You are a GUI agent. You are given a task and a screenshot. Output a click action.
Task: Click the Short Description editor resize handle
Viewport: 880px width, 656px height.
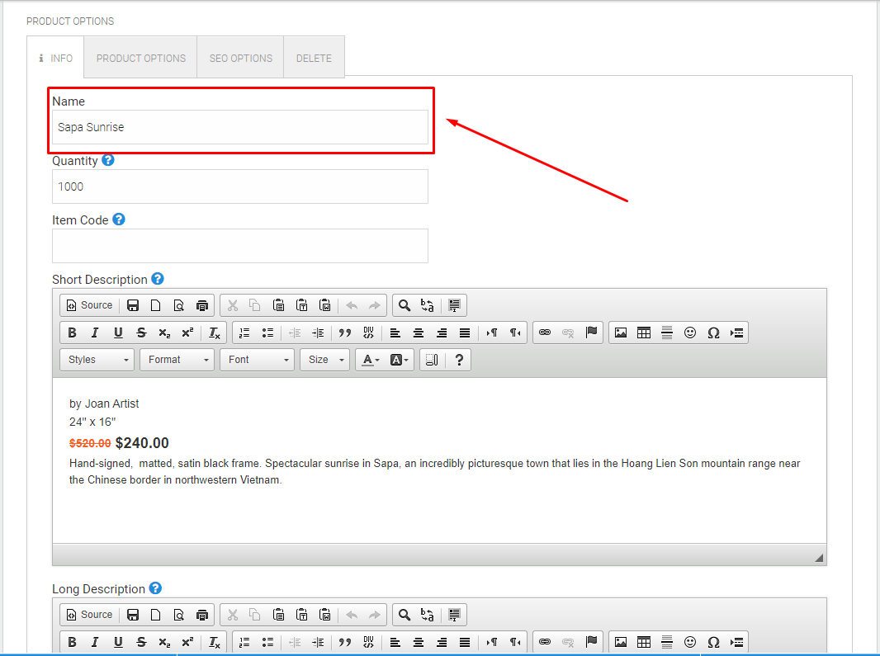click(x=819, y=557)
